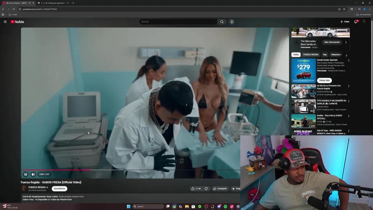
Task: Open the Chrome profile avatar
Action: (x=364, y=9)
